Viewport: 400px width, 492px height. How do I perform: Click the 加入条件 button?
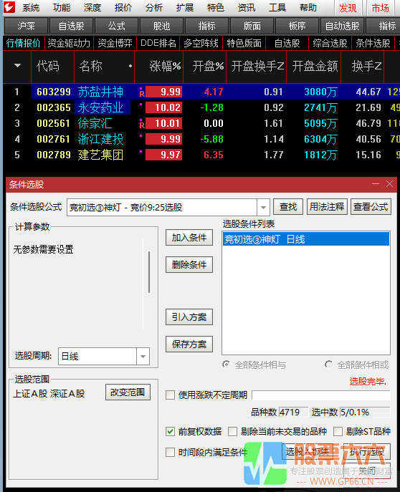pyautogui.click(x=189, y=238)
